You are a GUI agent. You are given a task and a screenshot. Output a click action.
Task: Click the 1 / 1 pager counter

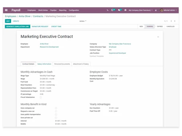pyautogui.click(x=166, y=21)
